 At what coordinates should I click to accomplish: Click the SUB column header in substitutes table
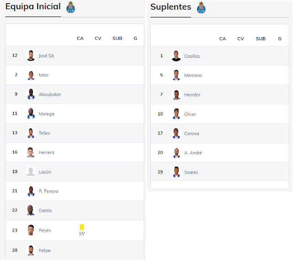[260, 39]
